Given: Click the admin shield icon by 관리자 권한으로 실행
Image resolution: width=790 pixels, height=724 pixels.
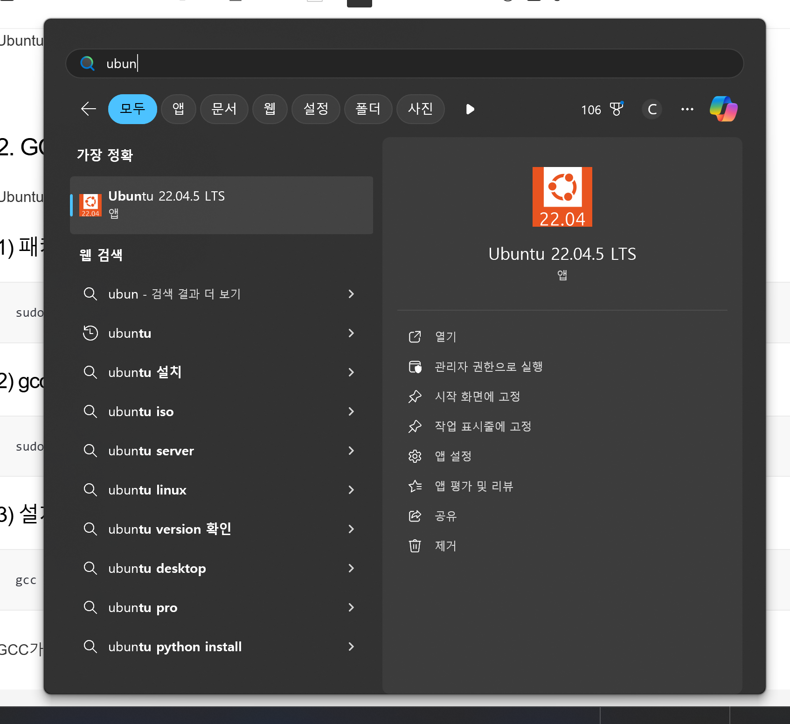Looking at the screenshot, I should (x=415, y=367).
